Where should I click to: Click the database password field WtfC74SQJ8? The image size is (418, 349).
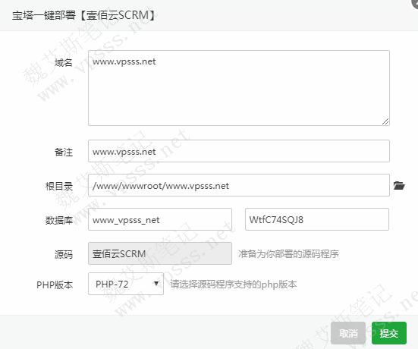[x=317, y=219]
